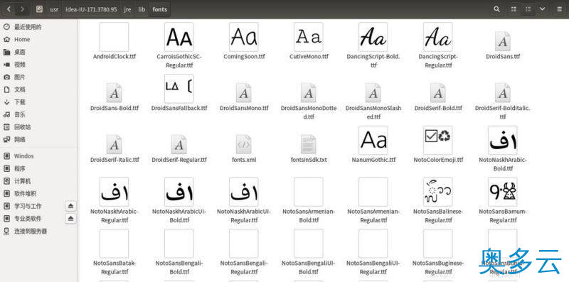
Task: Select NotoNaskhArabicUI-Bold.ttf thumbnail
Action: [179, 192]
